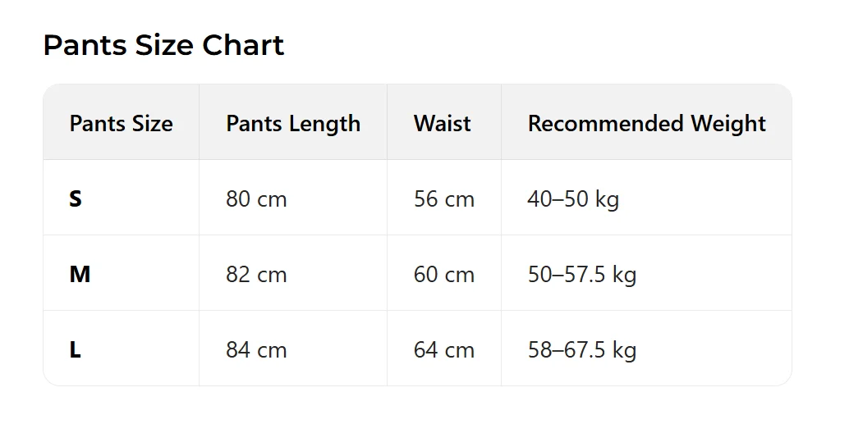Click the Pants Size column header

coord(121,124)
